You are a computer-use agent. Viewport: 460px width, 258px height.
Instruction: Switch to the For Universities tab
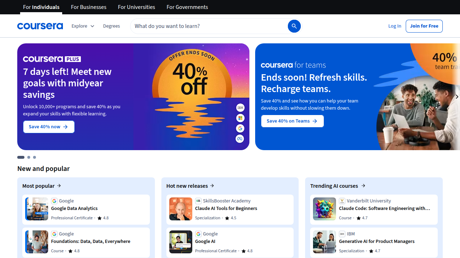[x=137, y=7]
